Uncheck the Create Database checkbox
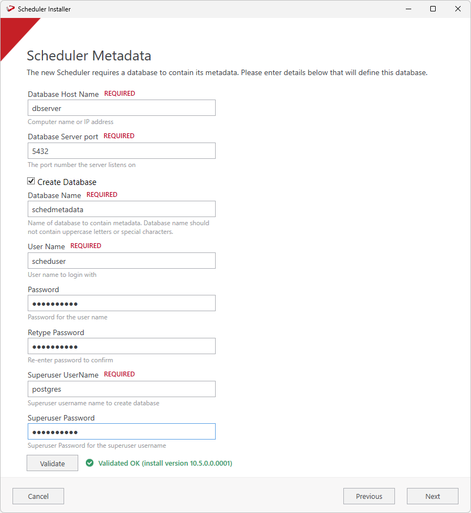The image size is (471, 513). (x=32, y=182)
